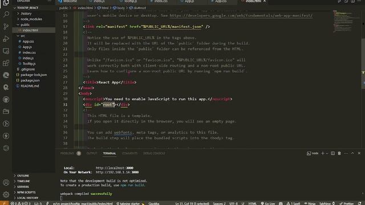Click the html breadcrumb item
The height and width of the screenshot is (205, 365).
pyautogui.click(x=103, y=8)
